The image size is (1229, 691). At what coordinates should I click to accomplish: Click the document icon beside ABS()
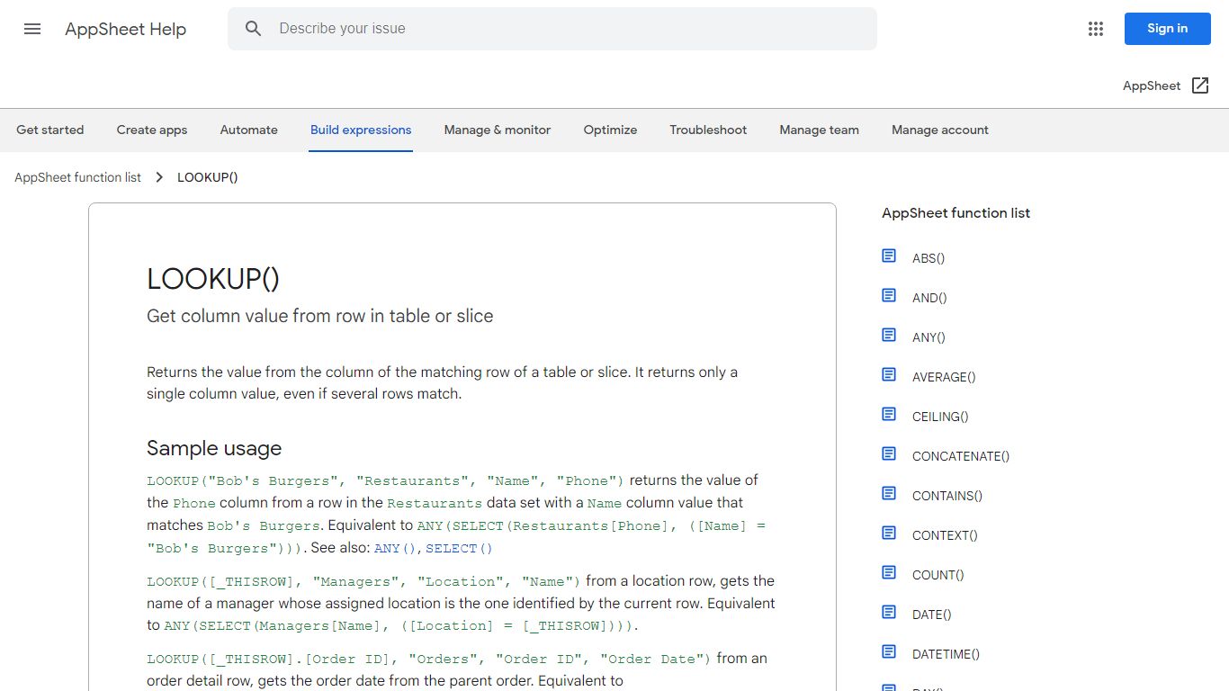click(889, 256)
